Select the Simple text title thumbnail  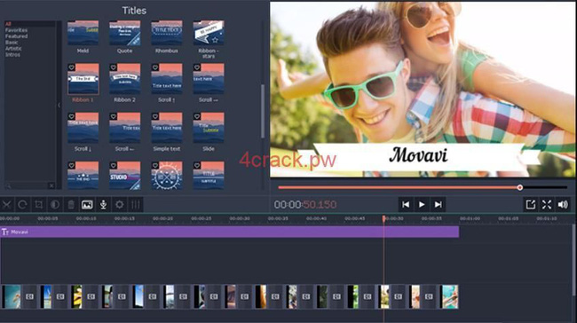167,128
